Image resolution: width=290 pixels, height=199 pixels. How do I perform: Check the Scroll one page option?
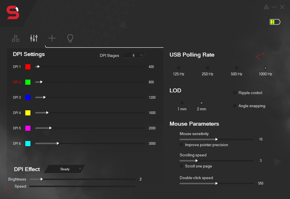point(181,166)
